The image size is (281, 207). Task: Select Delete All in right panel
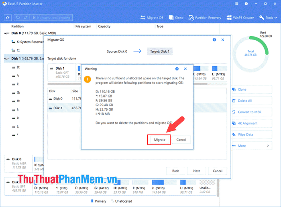[252, 101]
